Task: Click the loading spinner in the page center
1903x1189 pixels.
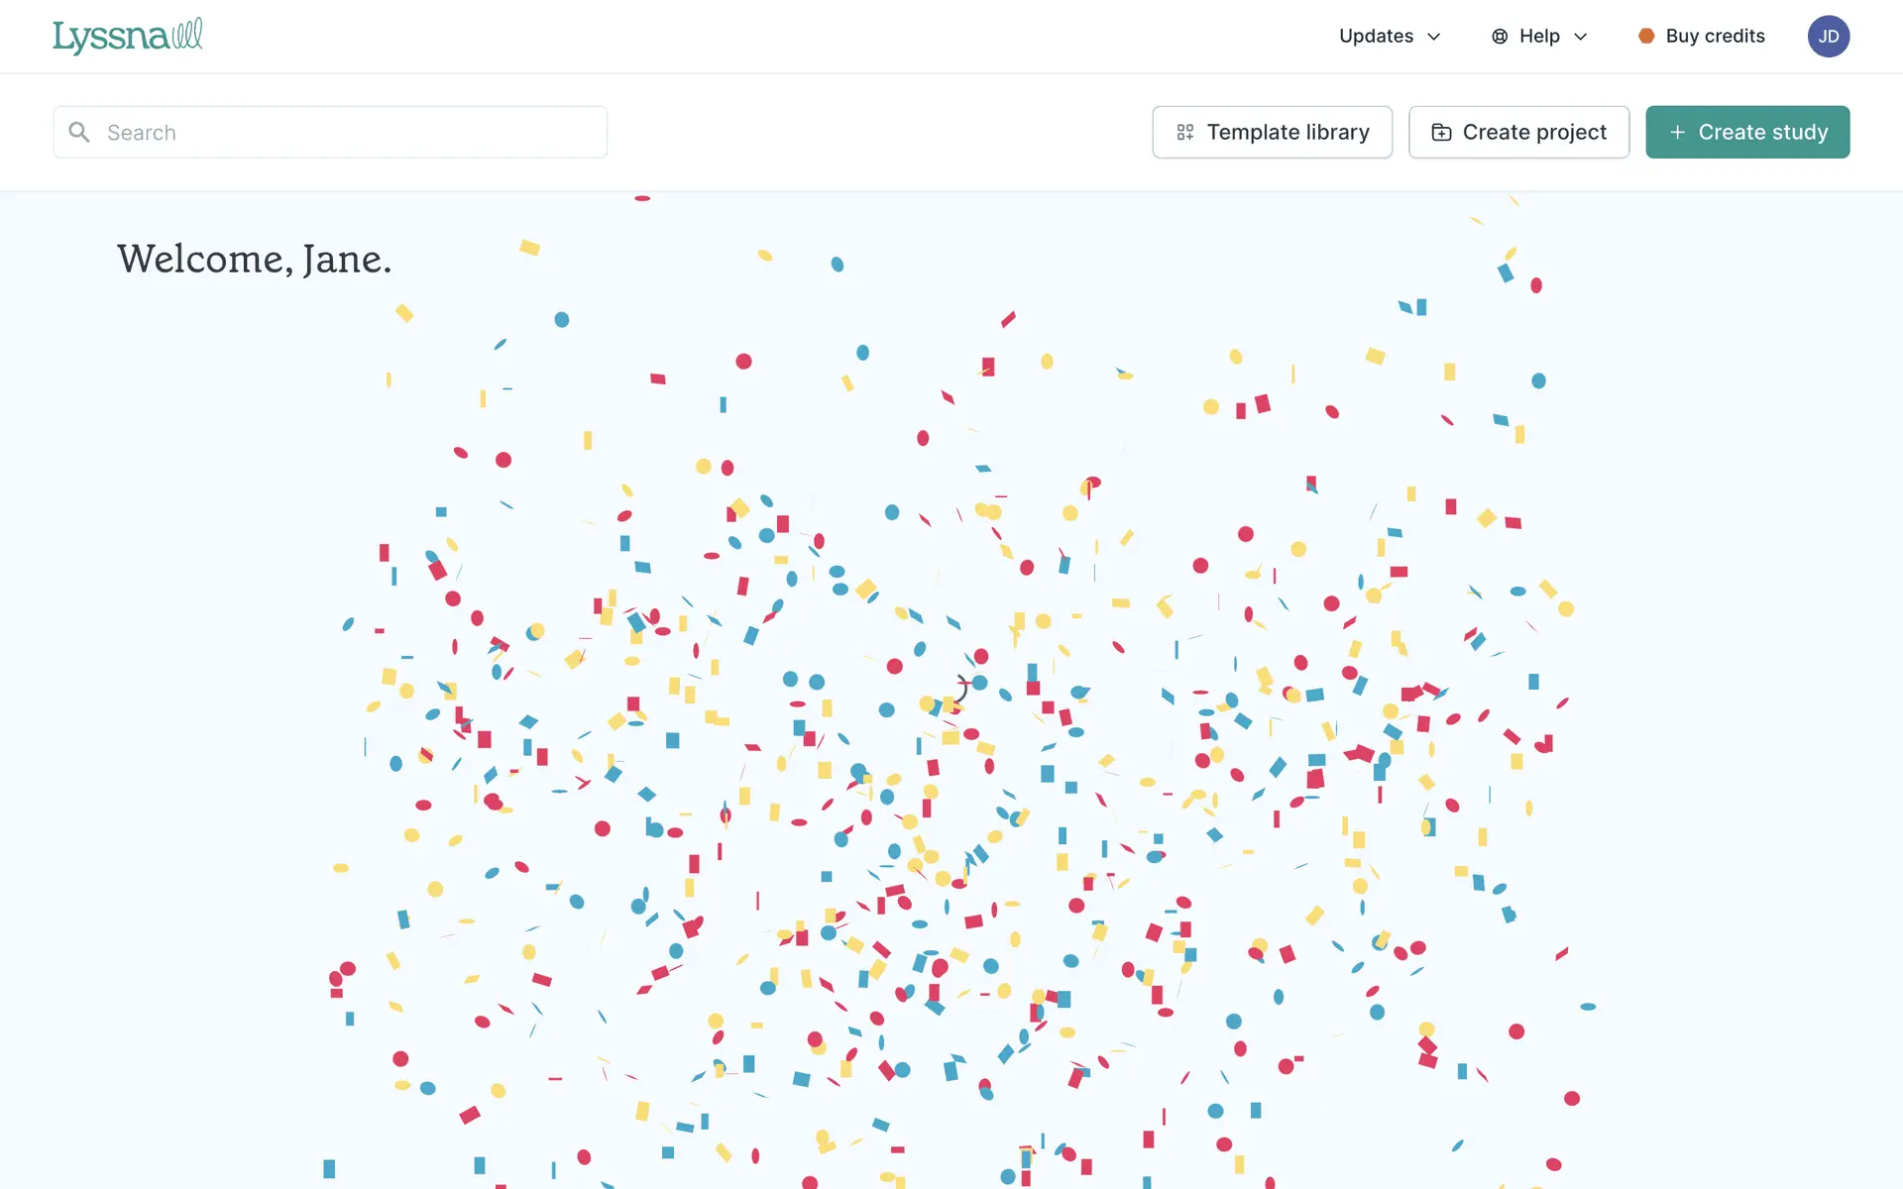Action: point(958,688)
